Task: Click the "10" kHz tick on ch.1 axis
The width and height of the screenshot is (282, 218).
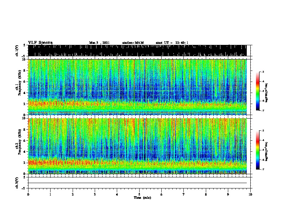Action: [x=25, y=59]
